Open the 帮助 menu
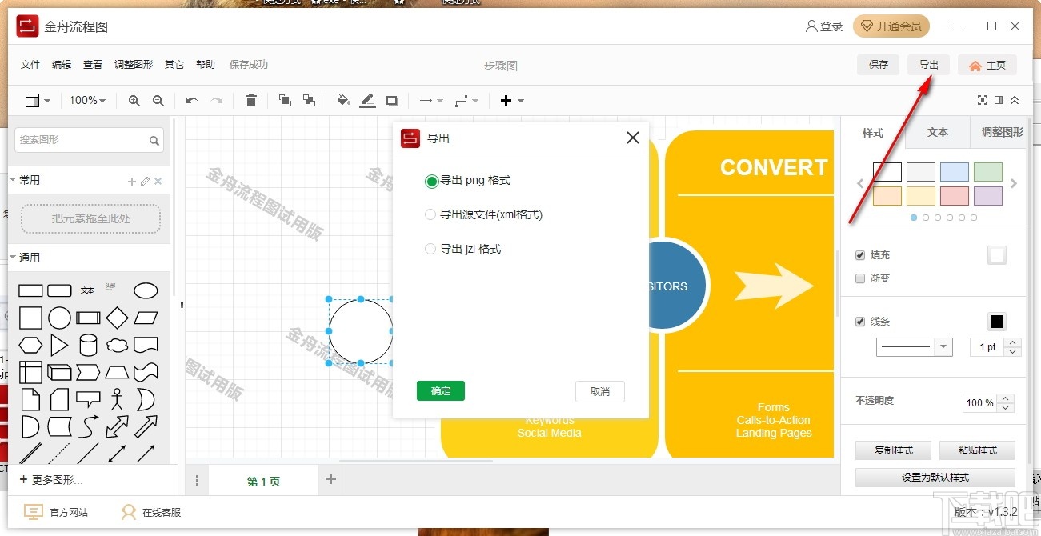 [206, 65]
